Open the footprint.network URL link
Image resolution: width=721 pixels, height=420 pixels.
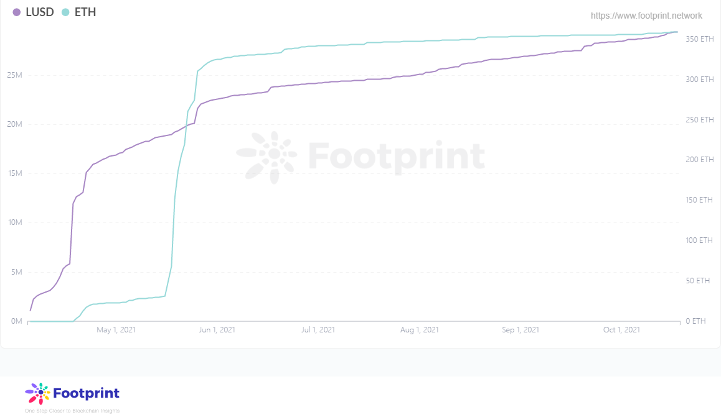646,16
